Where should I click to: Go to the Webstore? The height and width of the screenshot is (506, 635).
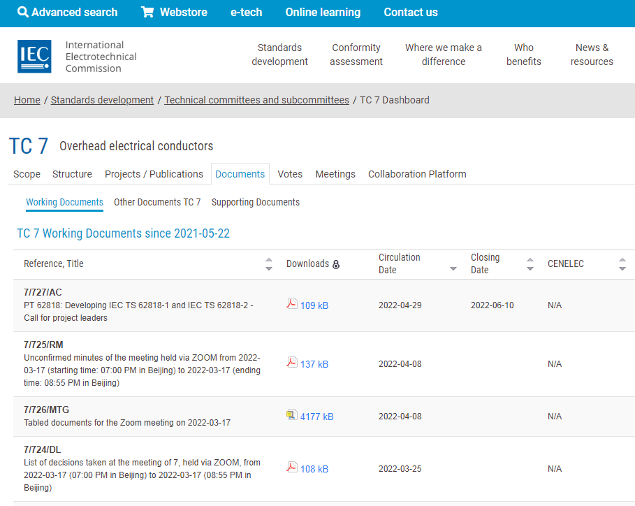[x=184, y=12]
